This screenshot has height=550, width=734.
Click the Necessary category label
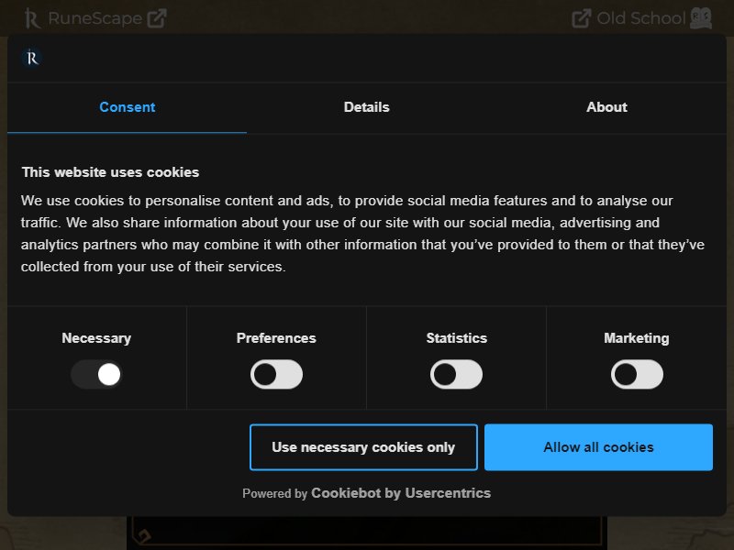pyautogui.click(x=96, y=338)
